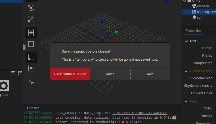Click the search field beside the sort icon

pos(5,73)
